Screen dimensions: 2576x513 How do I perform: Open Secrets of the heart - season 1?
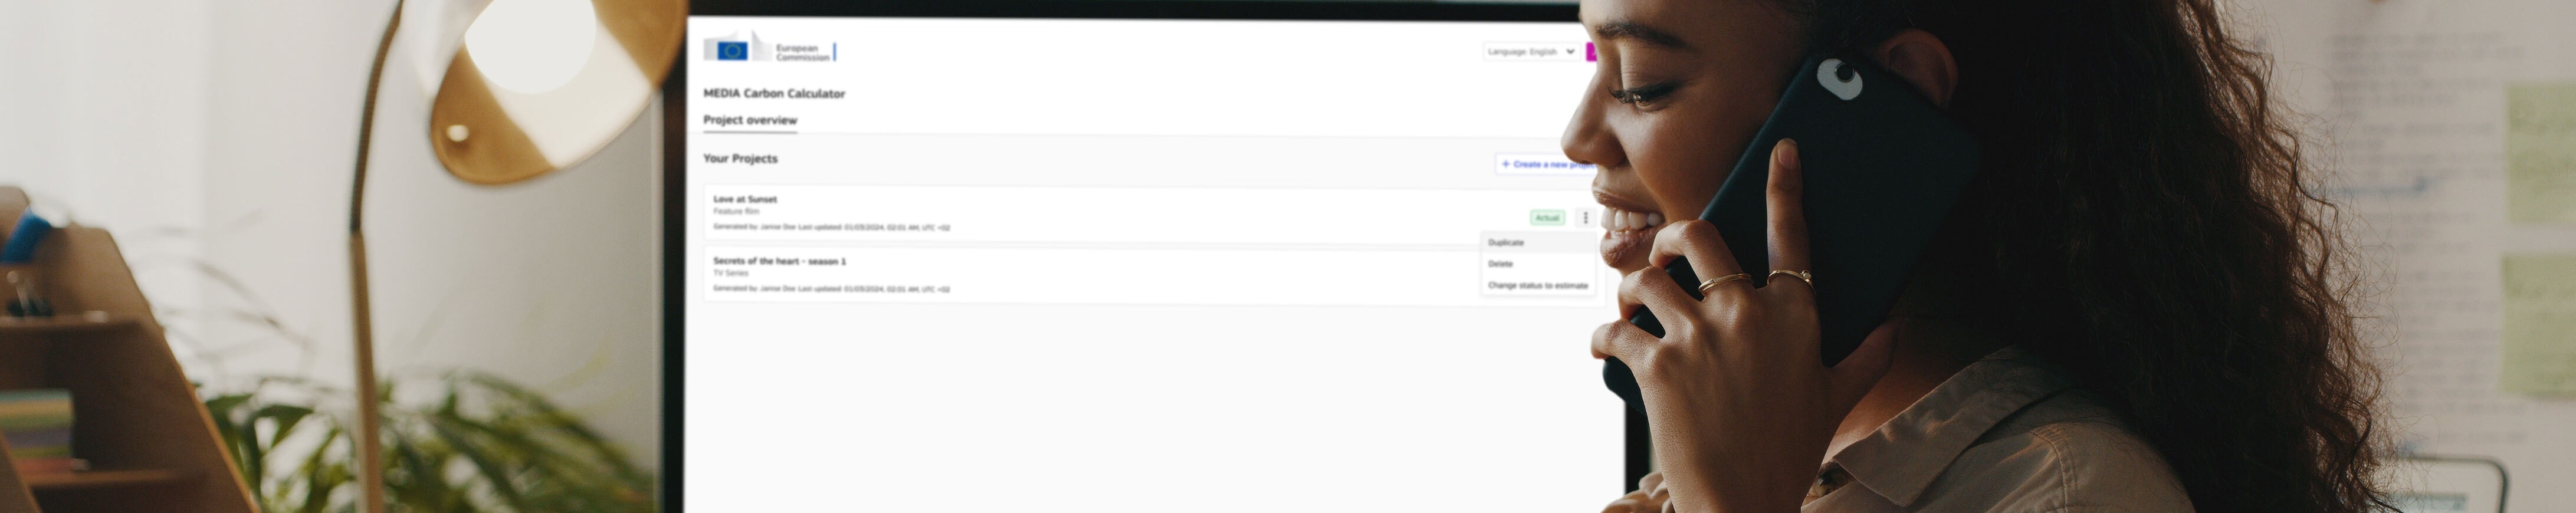click(780, 261)
